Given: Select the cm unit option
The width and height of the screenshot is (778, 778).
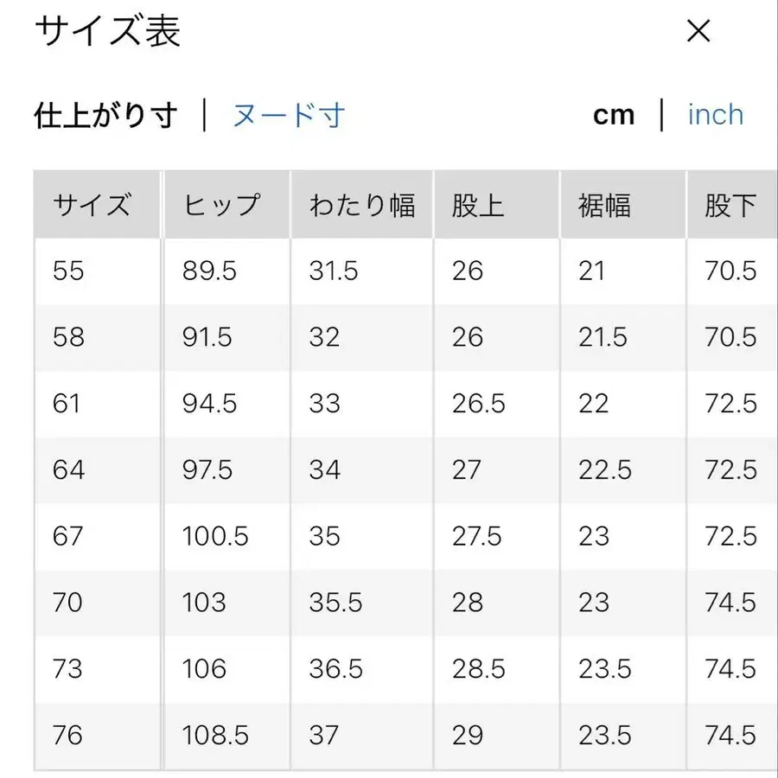Looking at the screenshot, I should 614,114.
